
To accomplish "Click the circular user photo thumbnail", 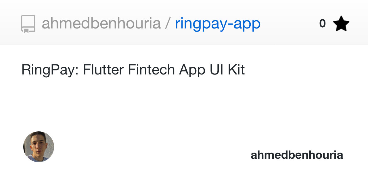I will (x=38, y=147).
